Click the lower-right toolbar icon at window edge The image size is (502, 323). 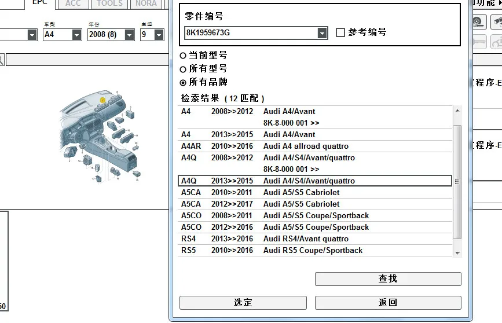(x=497, y=42)
